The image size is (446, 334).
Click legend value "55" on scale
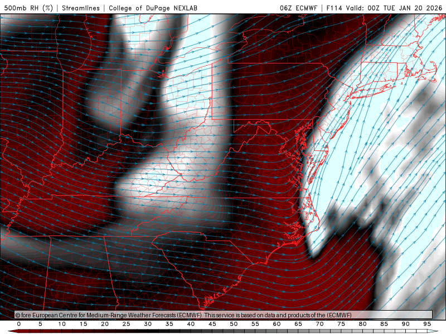(255, 324)
